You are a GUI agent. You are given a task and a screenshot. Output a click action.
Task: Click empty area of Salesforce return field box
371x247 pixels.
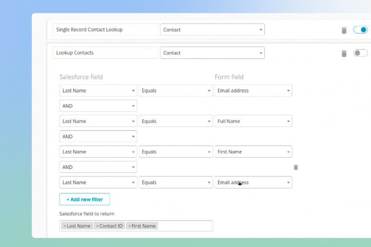(185, 226)
